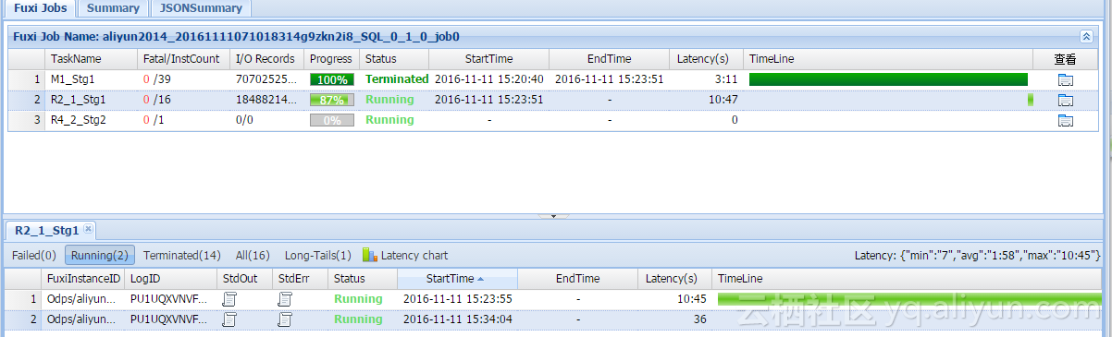Click the Terminated status of M1_Stg1
The image size is (1112, 337).
pyautogui.click(x=397, y=79)
